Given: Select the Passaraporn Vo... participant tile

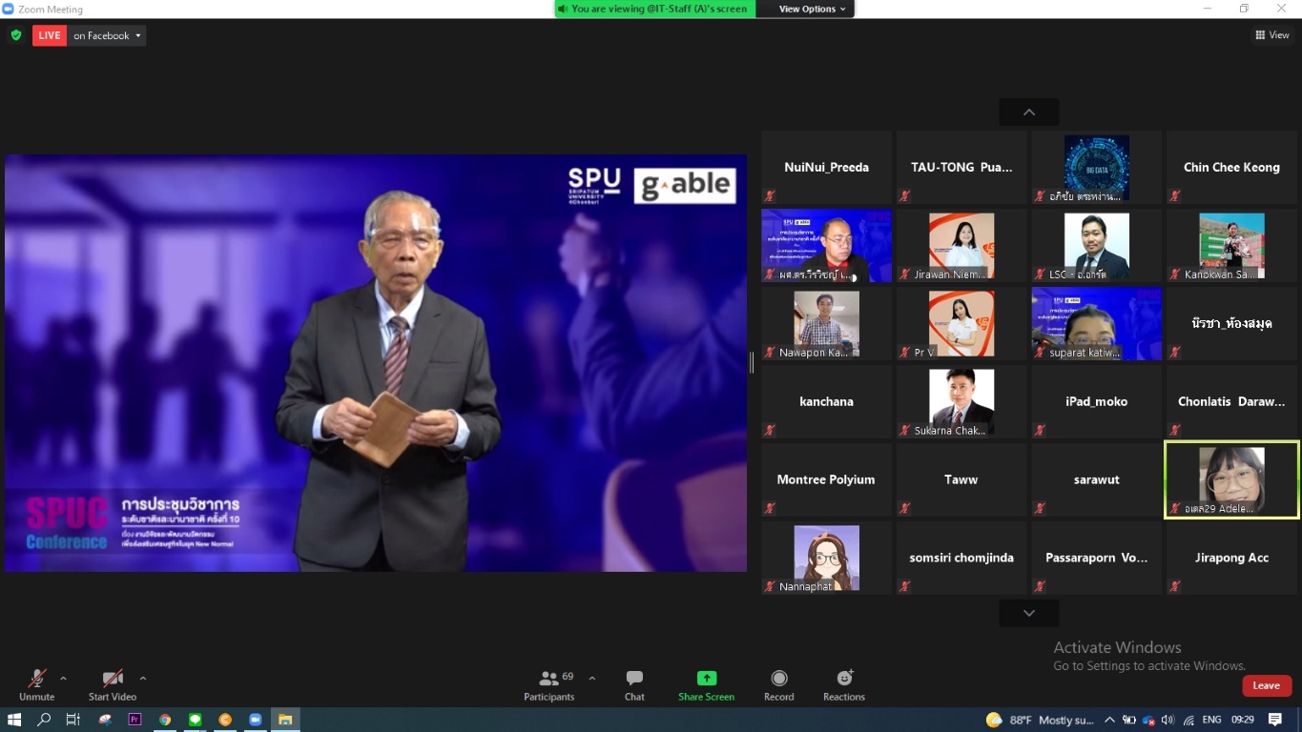Looking at the screenshot, I should 1097,558.
